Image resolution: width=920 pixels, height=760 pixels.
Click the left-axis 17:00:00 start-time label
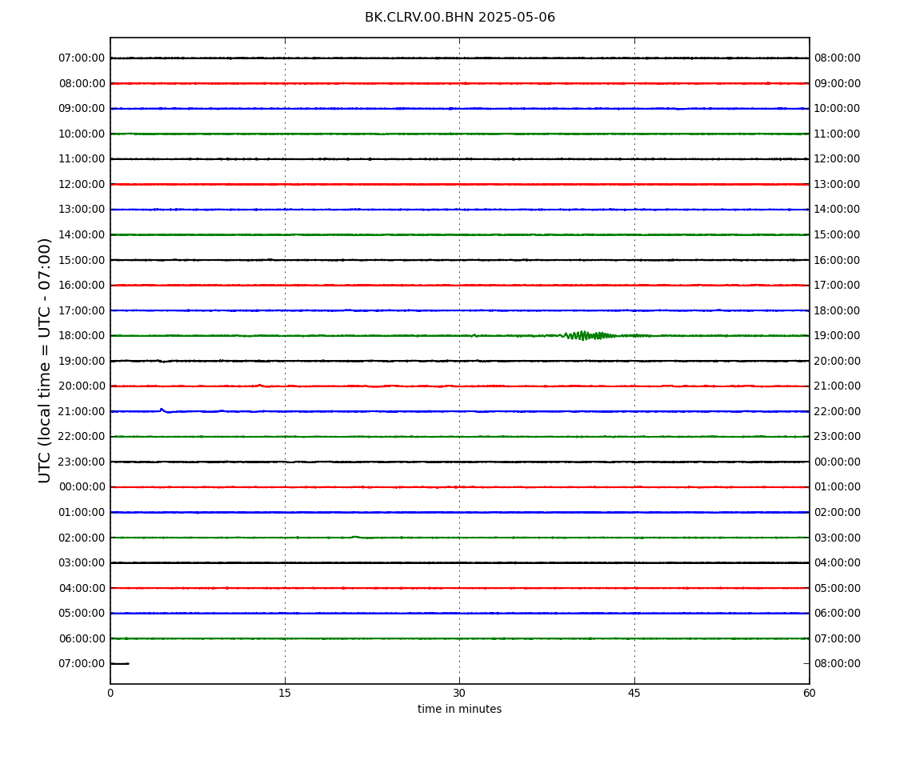tap(82, 310)
